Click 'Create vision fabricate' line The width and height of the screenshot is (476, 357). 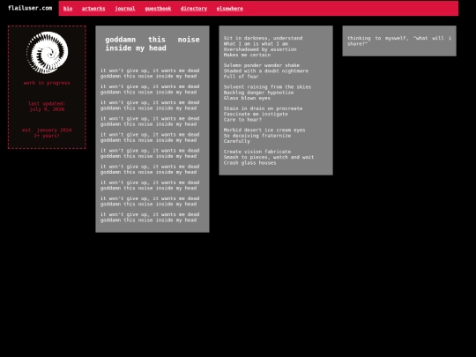tap(257, 152)
